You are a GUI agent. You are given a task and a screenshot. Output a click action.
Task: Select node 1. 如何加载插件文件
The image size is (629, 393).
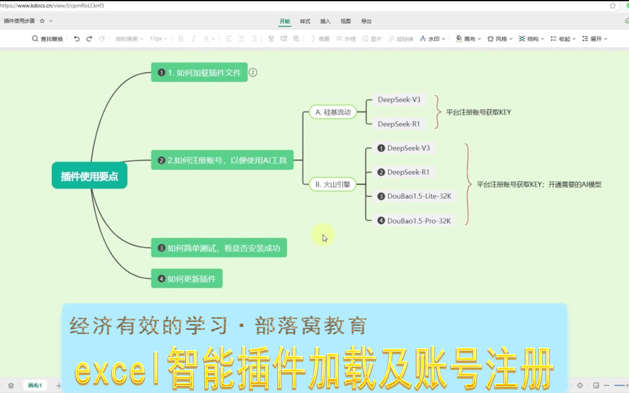199,72
